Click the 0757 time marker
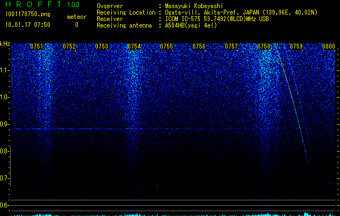Image resolution: width=340 pixels, height=216 pixels. click(x=231, y=46)
